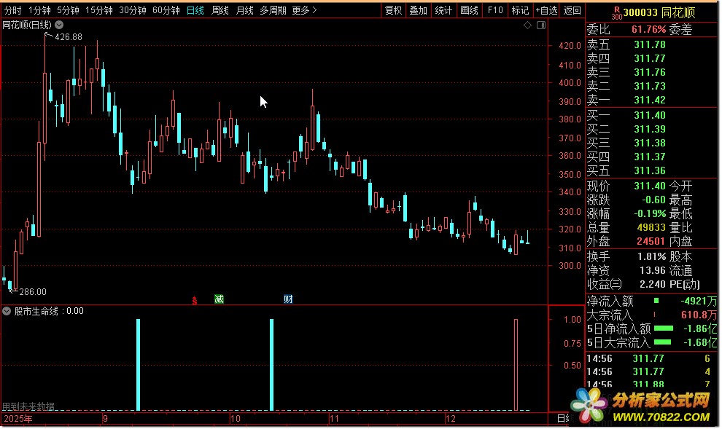The width and height of the screenshot is (722, 429).
Task: Switch to 周线 weekly chart
Action: (x=220, y=10)
